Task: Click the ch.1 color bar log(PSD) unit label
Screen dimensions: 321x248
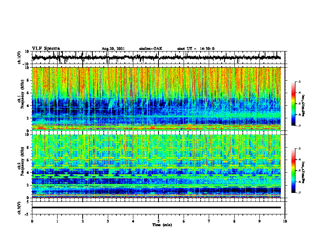Action: click(304, 105)
